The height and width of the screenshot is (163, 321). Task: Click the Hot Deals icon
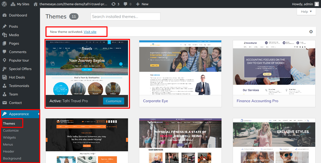point(4,77)
